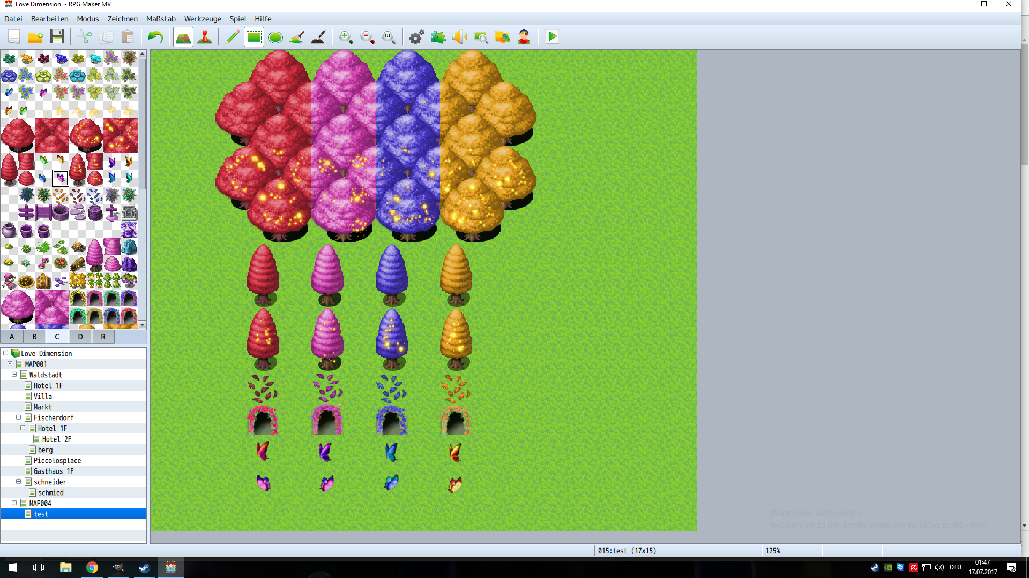
Task: Pick the large red tree tile
Action: tap(18, 135)
